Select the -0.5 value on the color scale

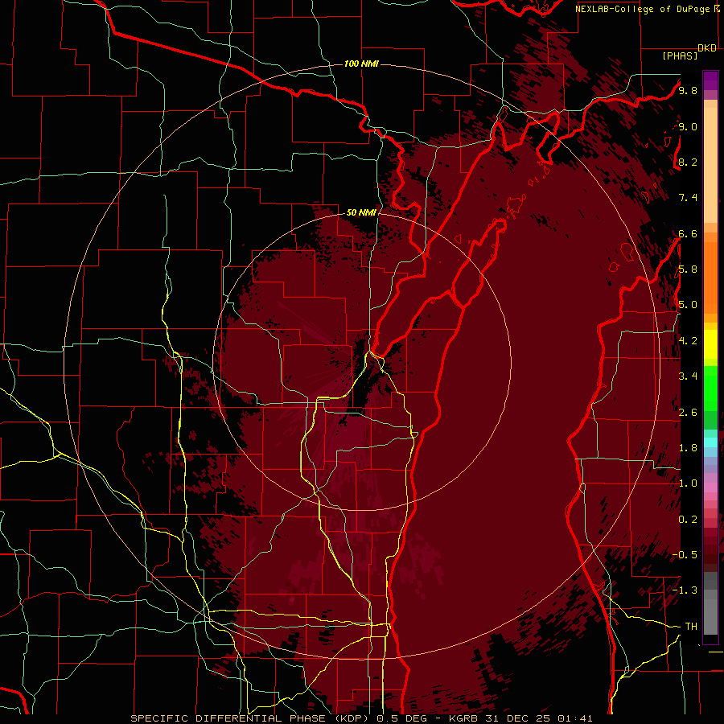click(x=685, y=555)
